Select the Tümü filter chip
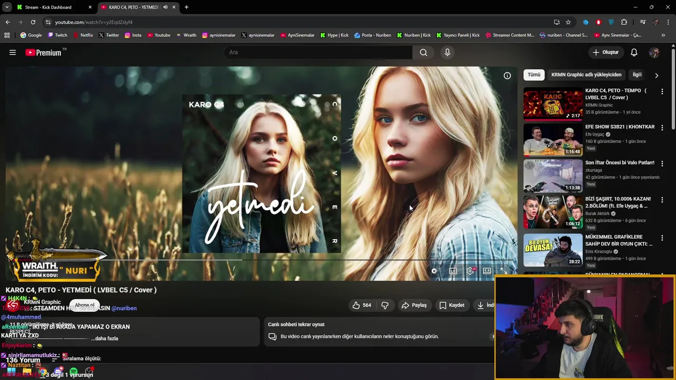The width and height of the screenshot is (676, 380). click(534, 74)
